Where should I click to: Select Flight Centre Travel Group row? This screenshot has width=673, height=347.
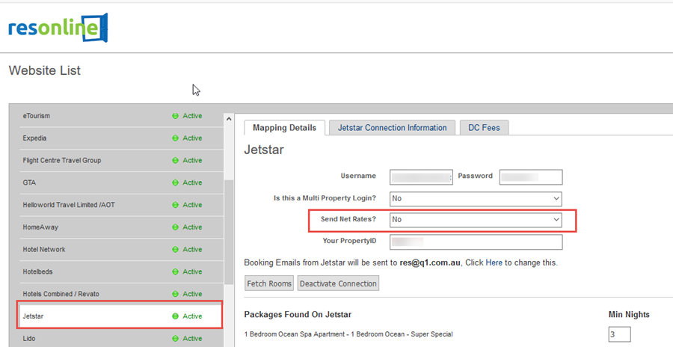121,160
